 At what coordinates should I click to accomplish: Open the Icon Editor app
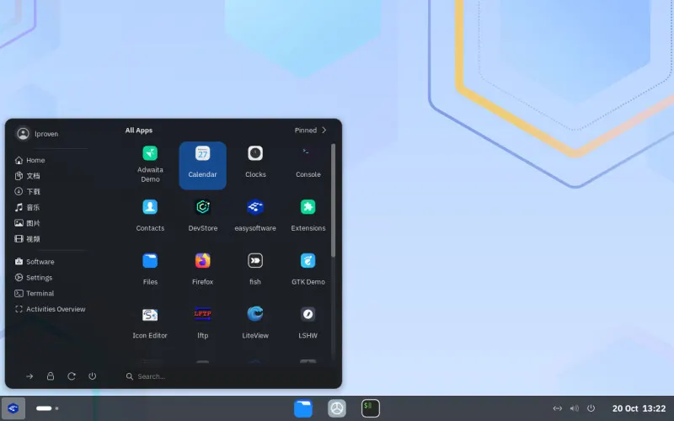(x=150, y=323)
